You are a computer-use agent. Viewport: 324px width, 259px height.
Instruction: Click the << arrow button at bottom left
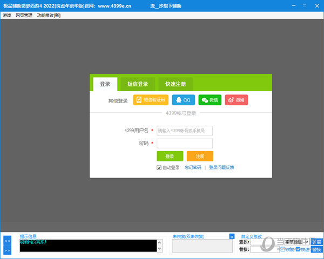click(x=8, y=241)
